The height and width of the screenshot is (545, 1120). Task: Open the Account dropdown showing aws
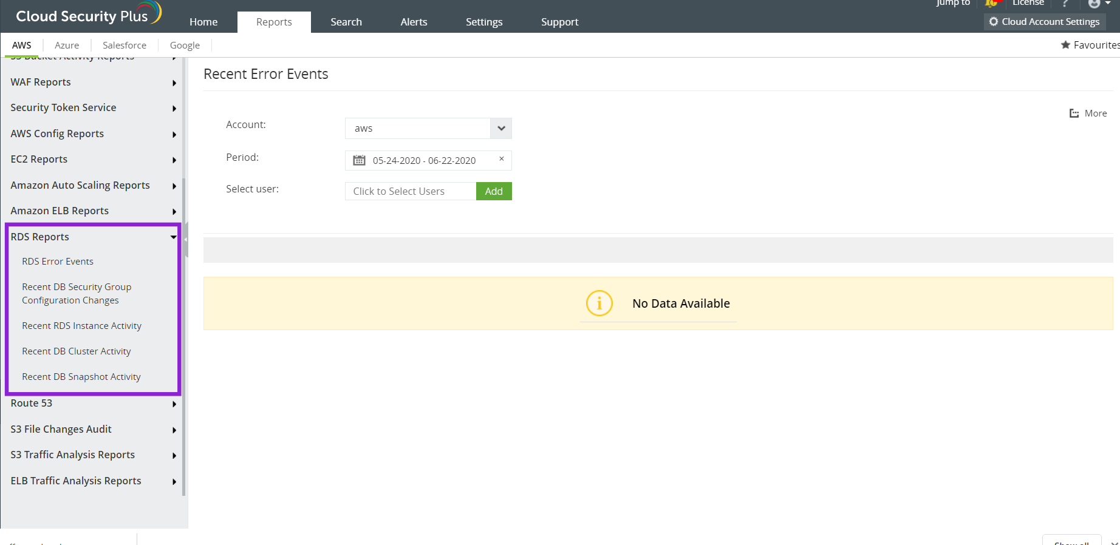[428, 129]
